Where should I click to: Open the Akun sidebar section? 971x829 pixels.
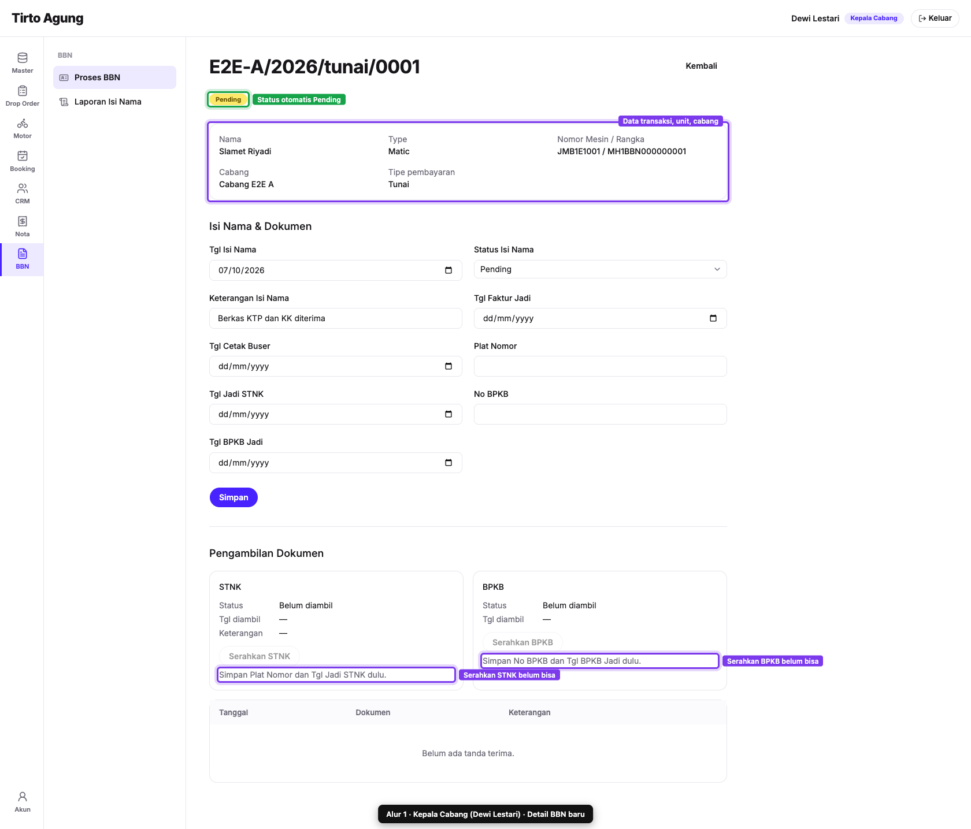click(x=22, y=802)
